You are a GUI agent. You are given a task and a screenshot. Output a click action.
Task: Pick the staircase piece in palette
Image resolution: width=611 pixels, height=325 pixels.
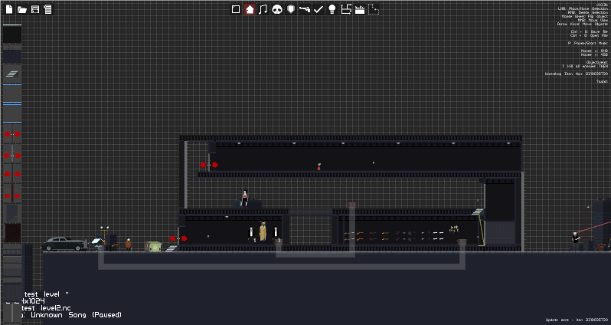pyautogui.click(x=12, y=74)
